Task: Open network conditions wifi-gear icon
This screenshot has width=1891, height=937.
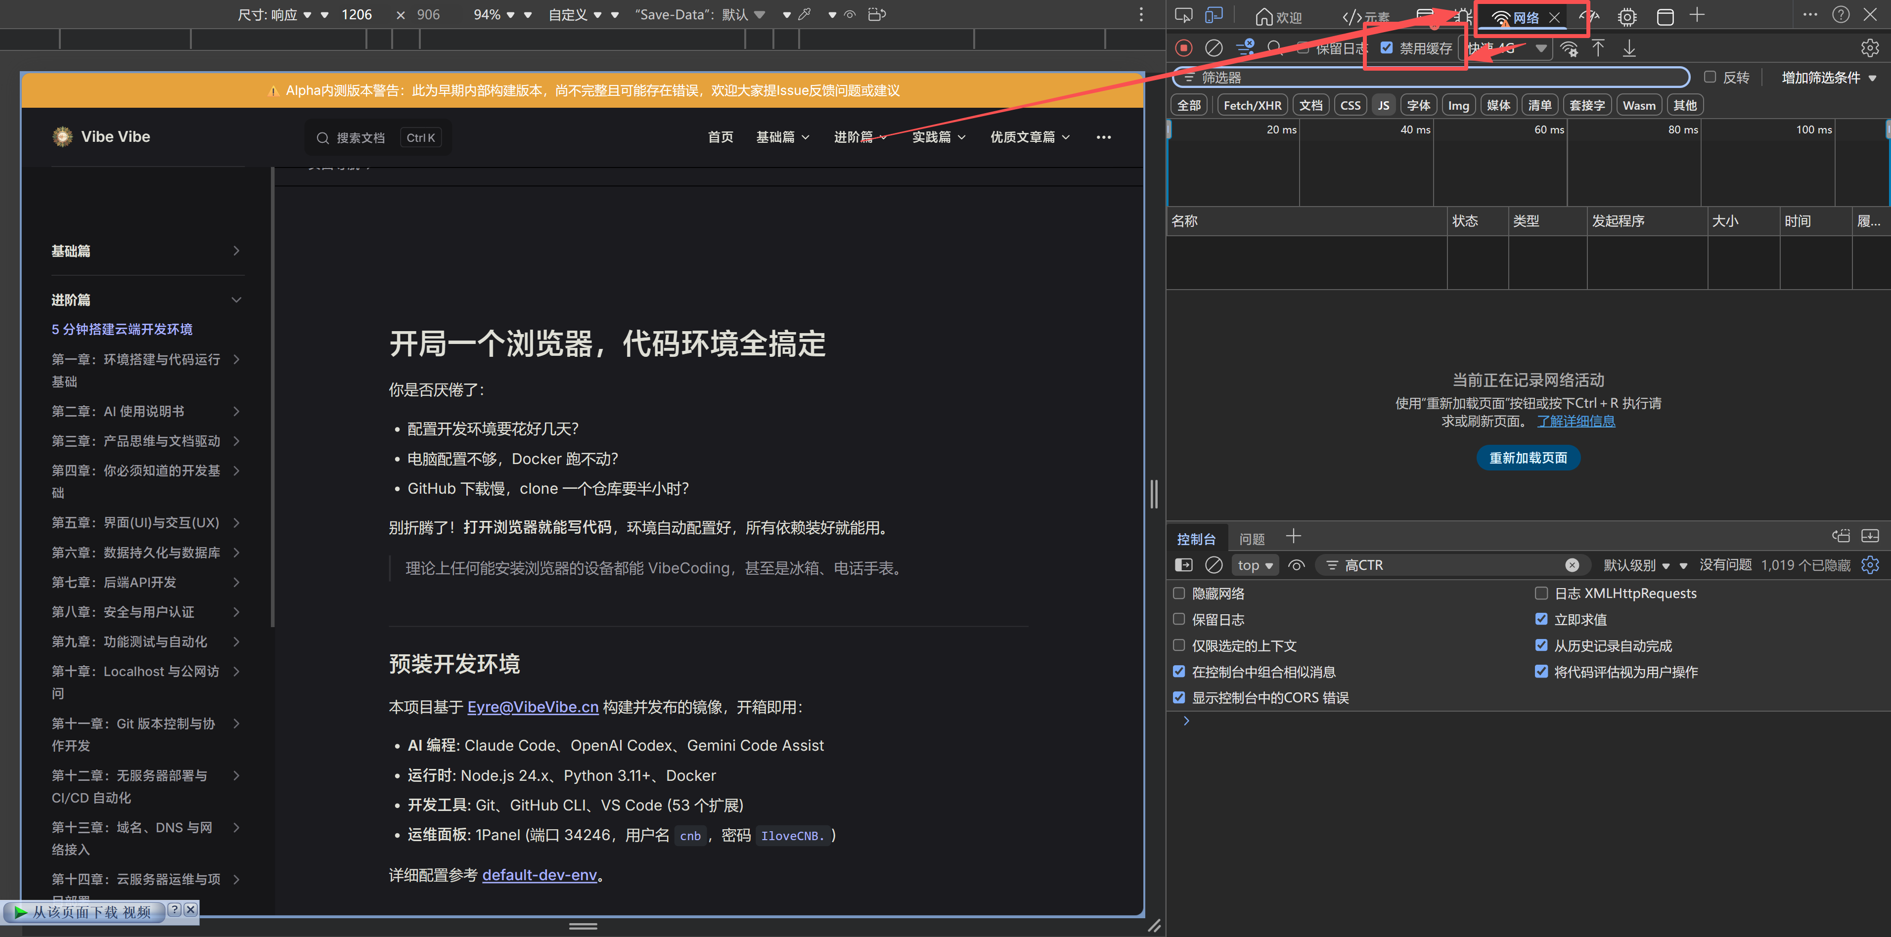Action: [1569, 49]
